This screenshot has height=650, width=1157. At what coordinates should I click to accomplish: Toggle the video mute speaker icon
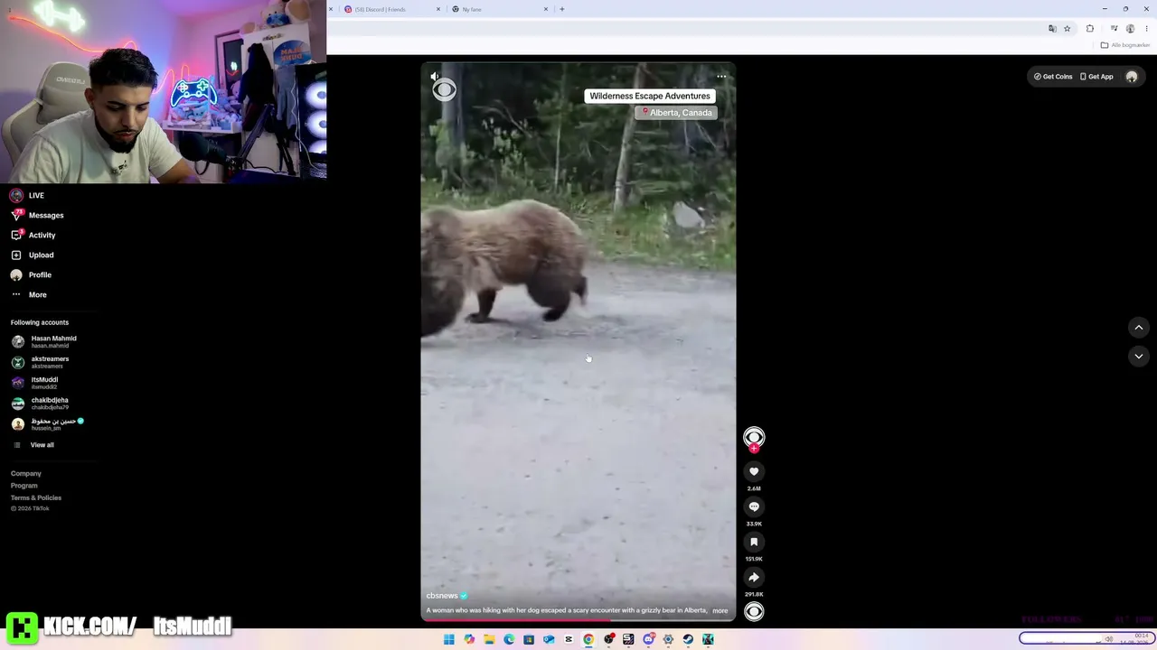point(435,77)
